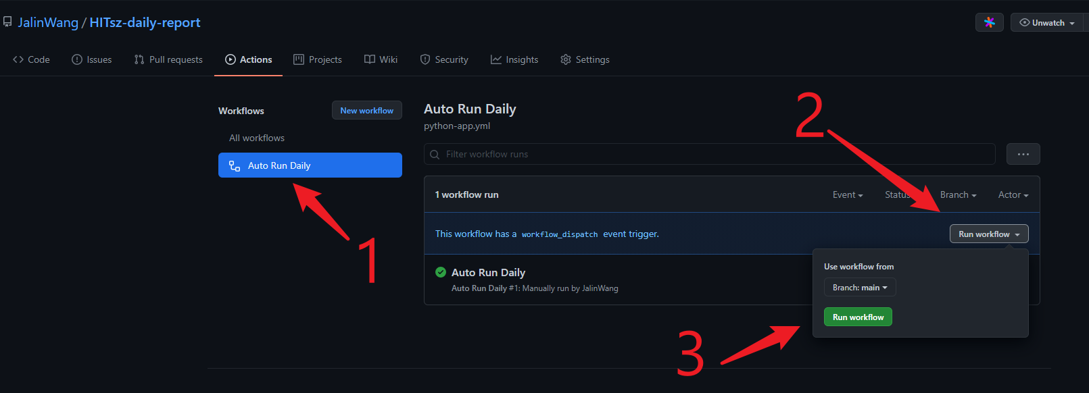Image resolution: width=1089 pixels, height=393 pixels.
Task: Select the Actions tab
Action: (249, 59)
